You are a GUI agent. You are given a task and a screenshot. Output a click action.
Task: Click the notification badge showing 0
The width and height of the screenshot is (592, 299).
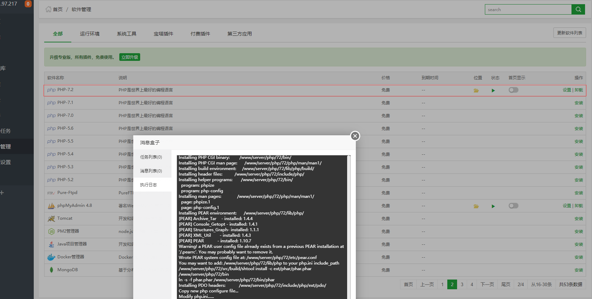[x=28, y=4]
